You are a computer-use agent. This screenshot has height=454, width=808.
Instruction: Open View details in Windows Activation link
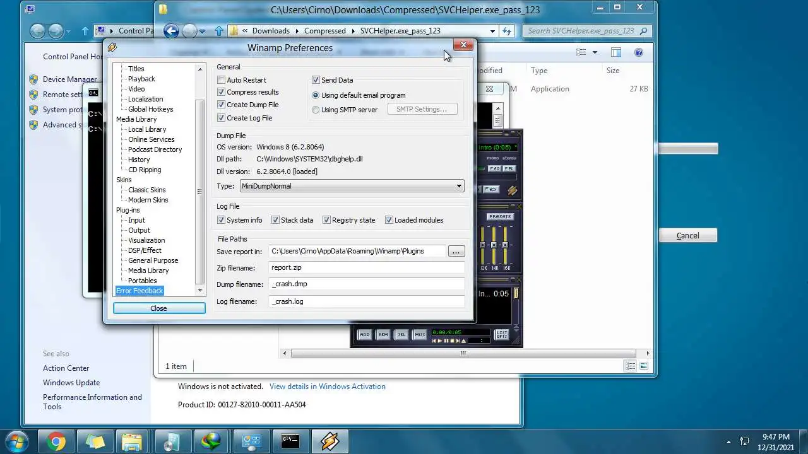click(328, 386)
